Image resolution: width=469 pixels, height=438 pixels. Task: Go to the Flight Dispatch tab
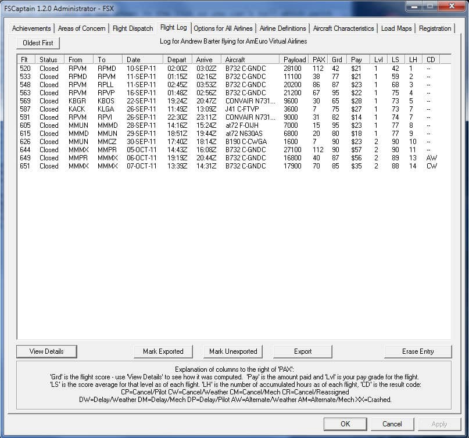[133, 28]
